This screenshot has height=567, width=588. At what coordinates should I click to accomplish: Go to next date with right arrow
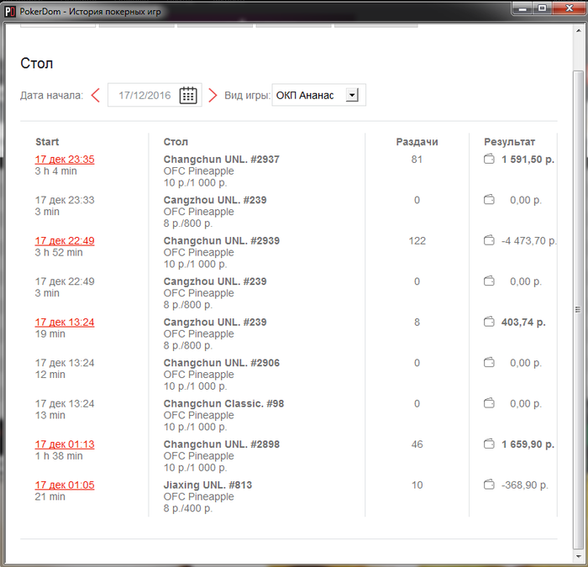point(213,95)
